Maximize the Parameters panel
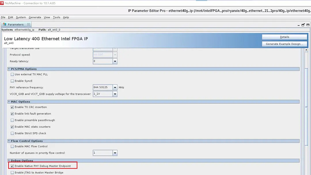The image size is (311, 175). click(308, 25)
